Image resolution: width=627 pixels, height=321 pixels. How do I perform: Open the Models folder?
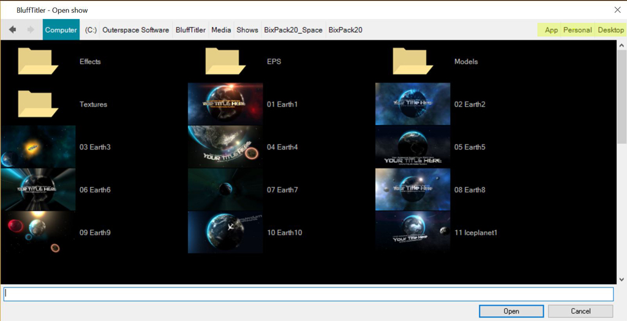point(413,61)
